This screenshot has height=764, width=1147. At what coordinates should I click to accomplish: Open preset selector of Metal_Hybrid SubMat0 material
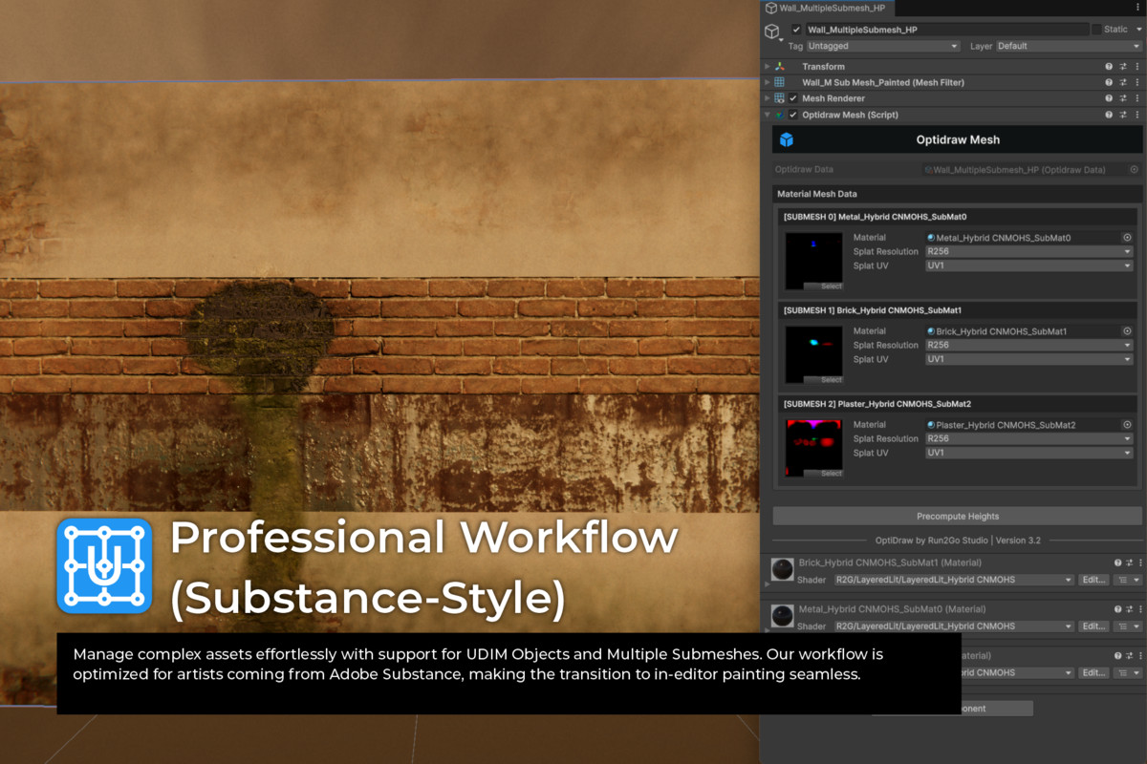coord(1129,609)
